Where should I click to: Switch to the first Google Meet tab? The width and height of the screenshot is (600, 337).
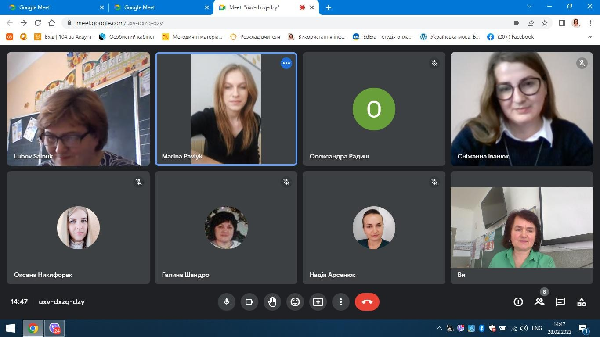55,7
